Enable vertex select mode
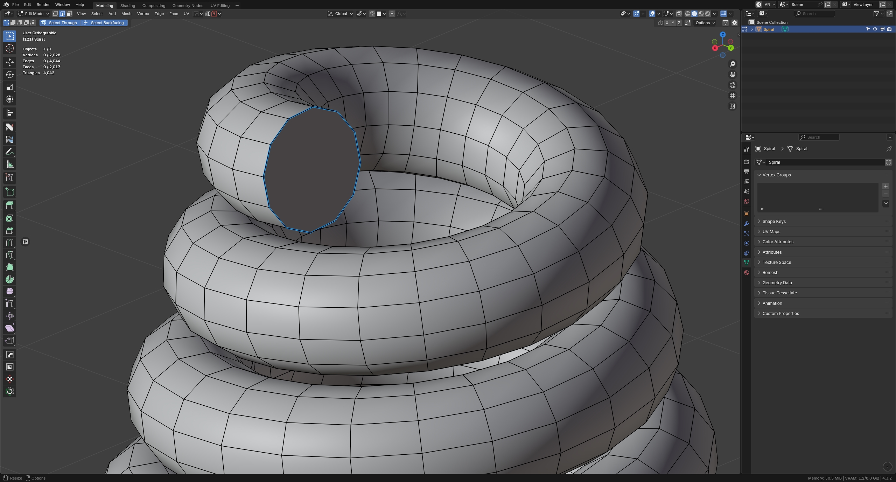This screenshot has width=896, height=482. (x=55, y=14)
